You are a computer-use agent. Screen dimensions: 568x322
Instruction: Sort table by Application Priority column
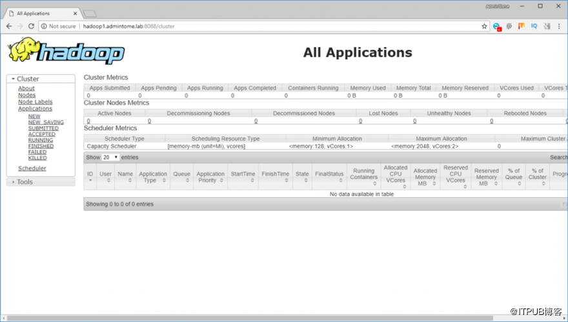(210, 177)
